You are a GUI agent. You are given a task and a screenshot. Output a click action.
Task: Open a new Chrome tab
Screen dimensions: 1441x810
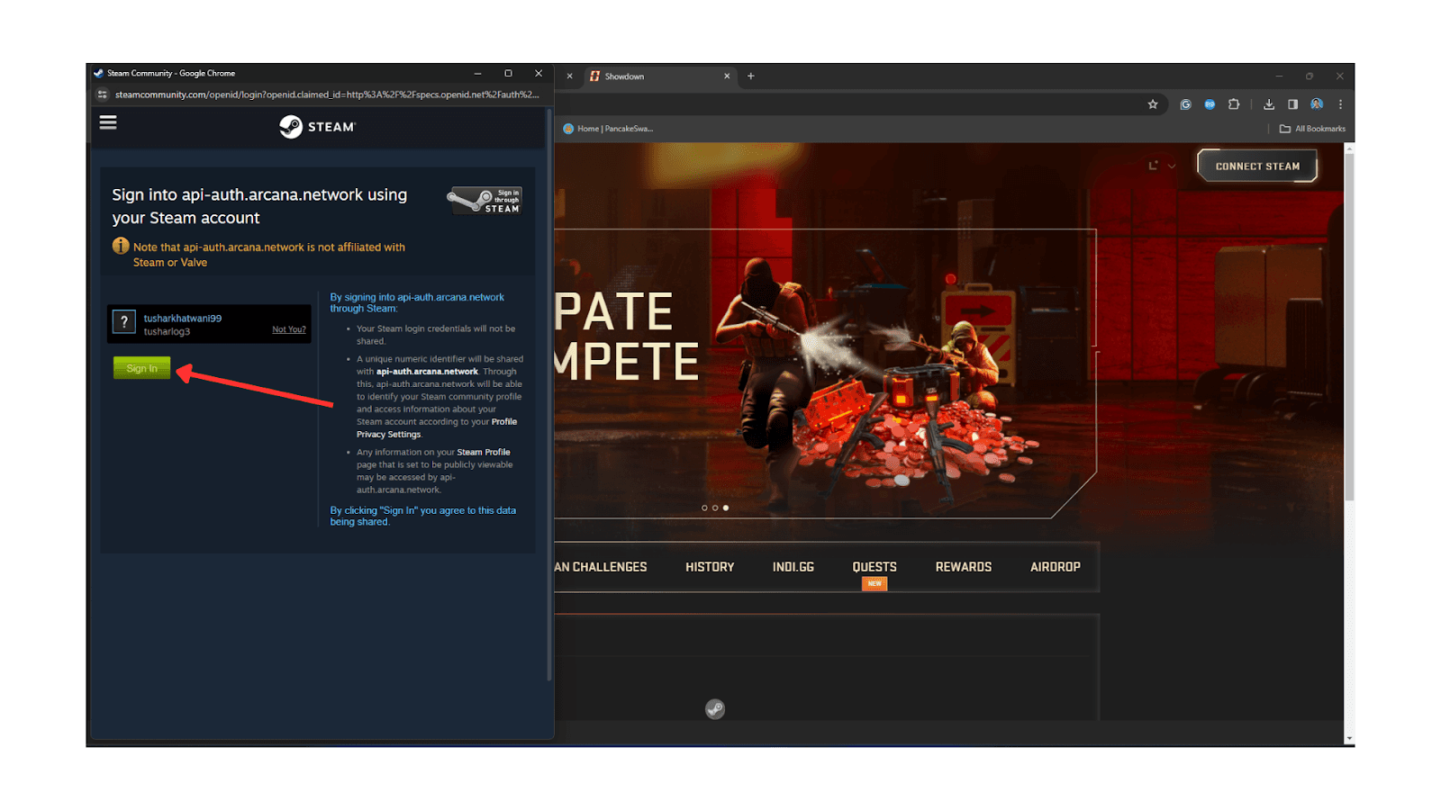750,76
